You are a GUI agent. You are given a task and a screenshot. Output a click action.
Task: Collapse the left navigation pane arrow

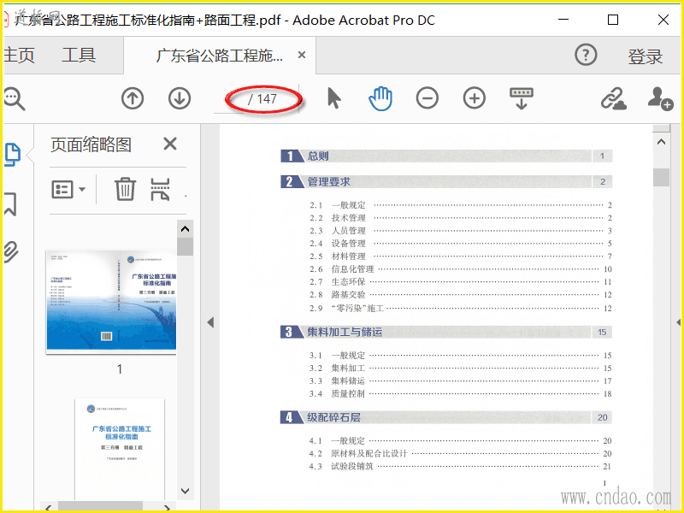pos(210,322)
